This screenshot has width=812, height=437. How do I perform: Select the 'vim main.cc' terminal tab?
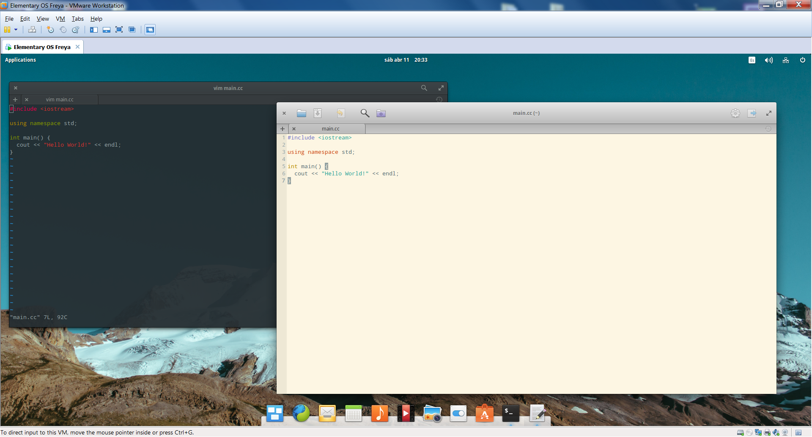[x=60, y=100]
